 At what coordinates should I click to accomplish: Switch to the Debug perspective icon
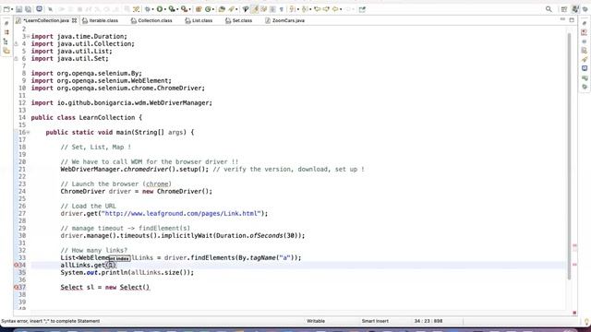tap(585, 9)
